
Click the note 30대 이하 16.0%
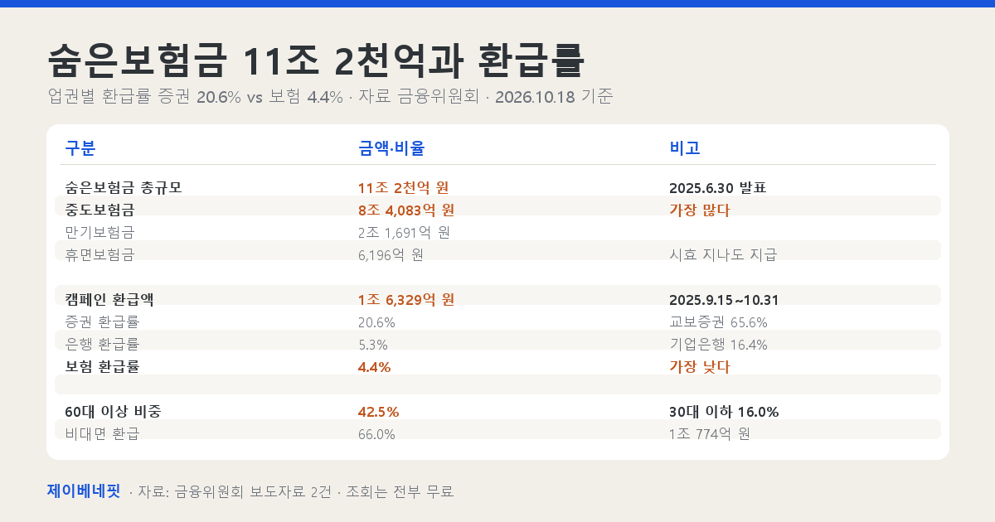[724, 411]
